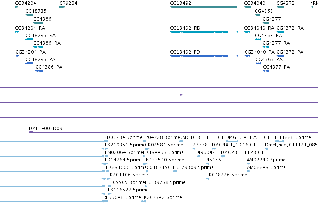Select transcript CG4377-RA
Viewport: 318px width, 203px height.
(277, 43)
